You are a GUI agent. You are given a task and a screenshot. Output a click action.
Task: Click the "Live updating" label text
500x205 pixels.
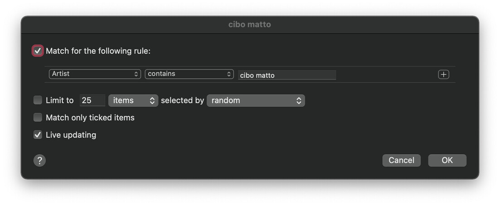[x=71, y=135]
